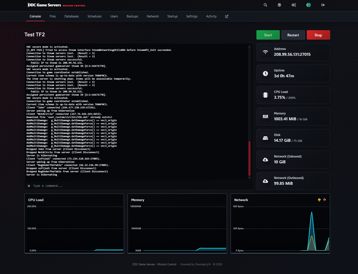Click the command prompt chevron icon

(29, 186)
